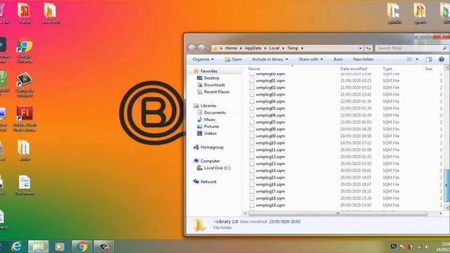Click the Back navigation arrow in Explorer
Image resolution: width=450 pixels, height=253 pixels.
tap(192, 48)
